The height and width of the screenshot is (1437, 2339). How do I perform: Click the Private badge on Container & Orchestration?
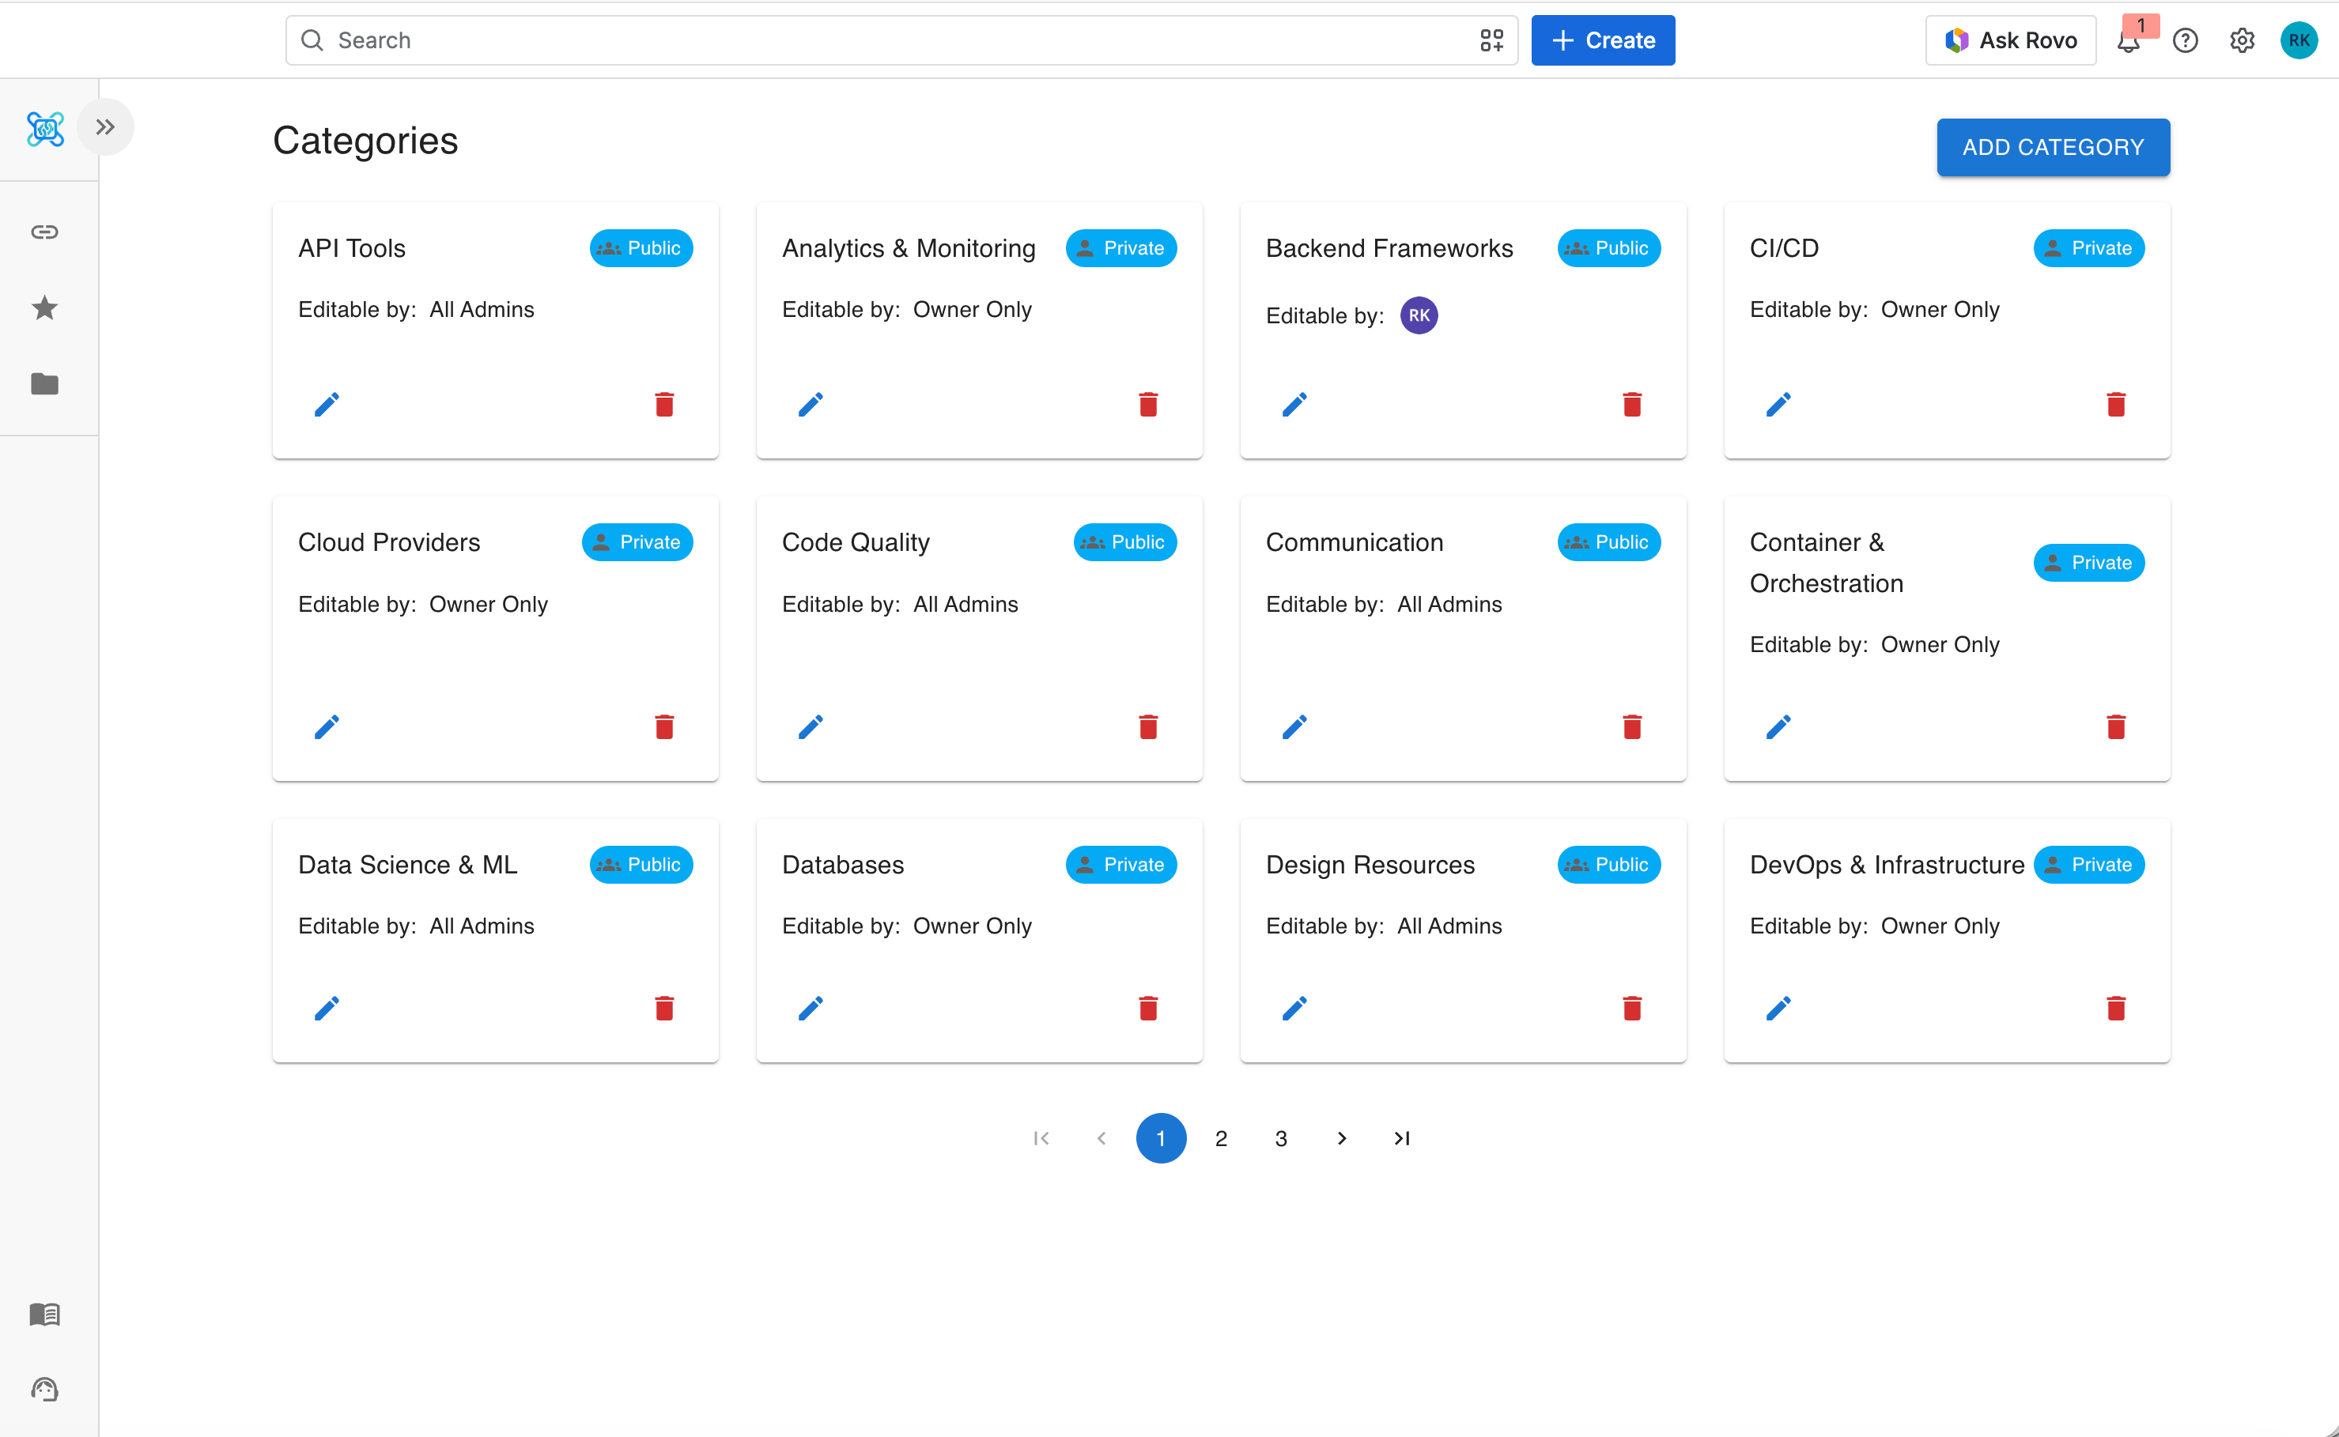tap(2089, 563)
